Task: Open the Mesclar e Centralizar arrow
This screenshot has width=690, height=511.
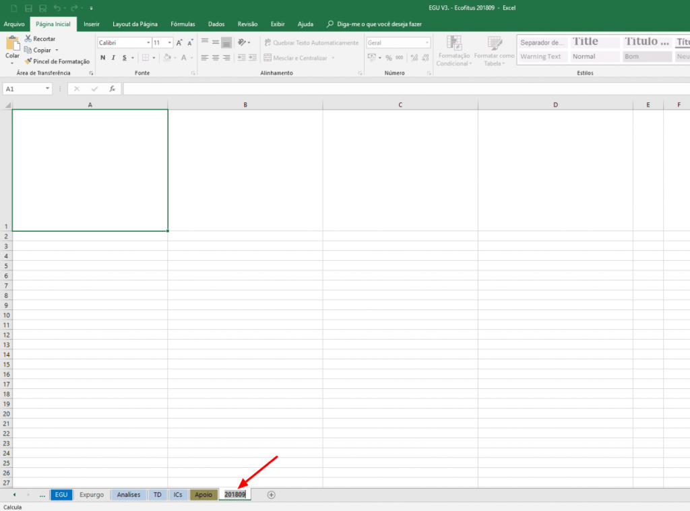Action: click(x=333, y=58)
